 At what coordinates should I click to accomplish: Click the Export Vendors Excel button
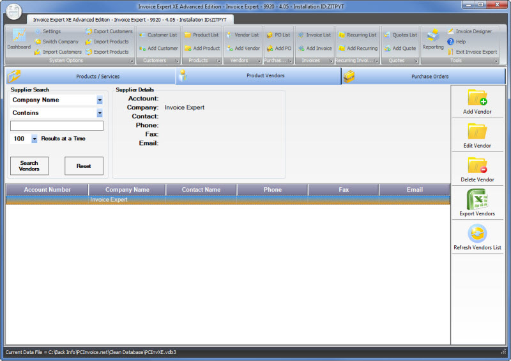pyautogui.click(x=477, y=203)
